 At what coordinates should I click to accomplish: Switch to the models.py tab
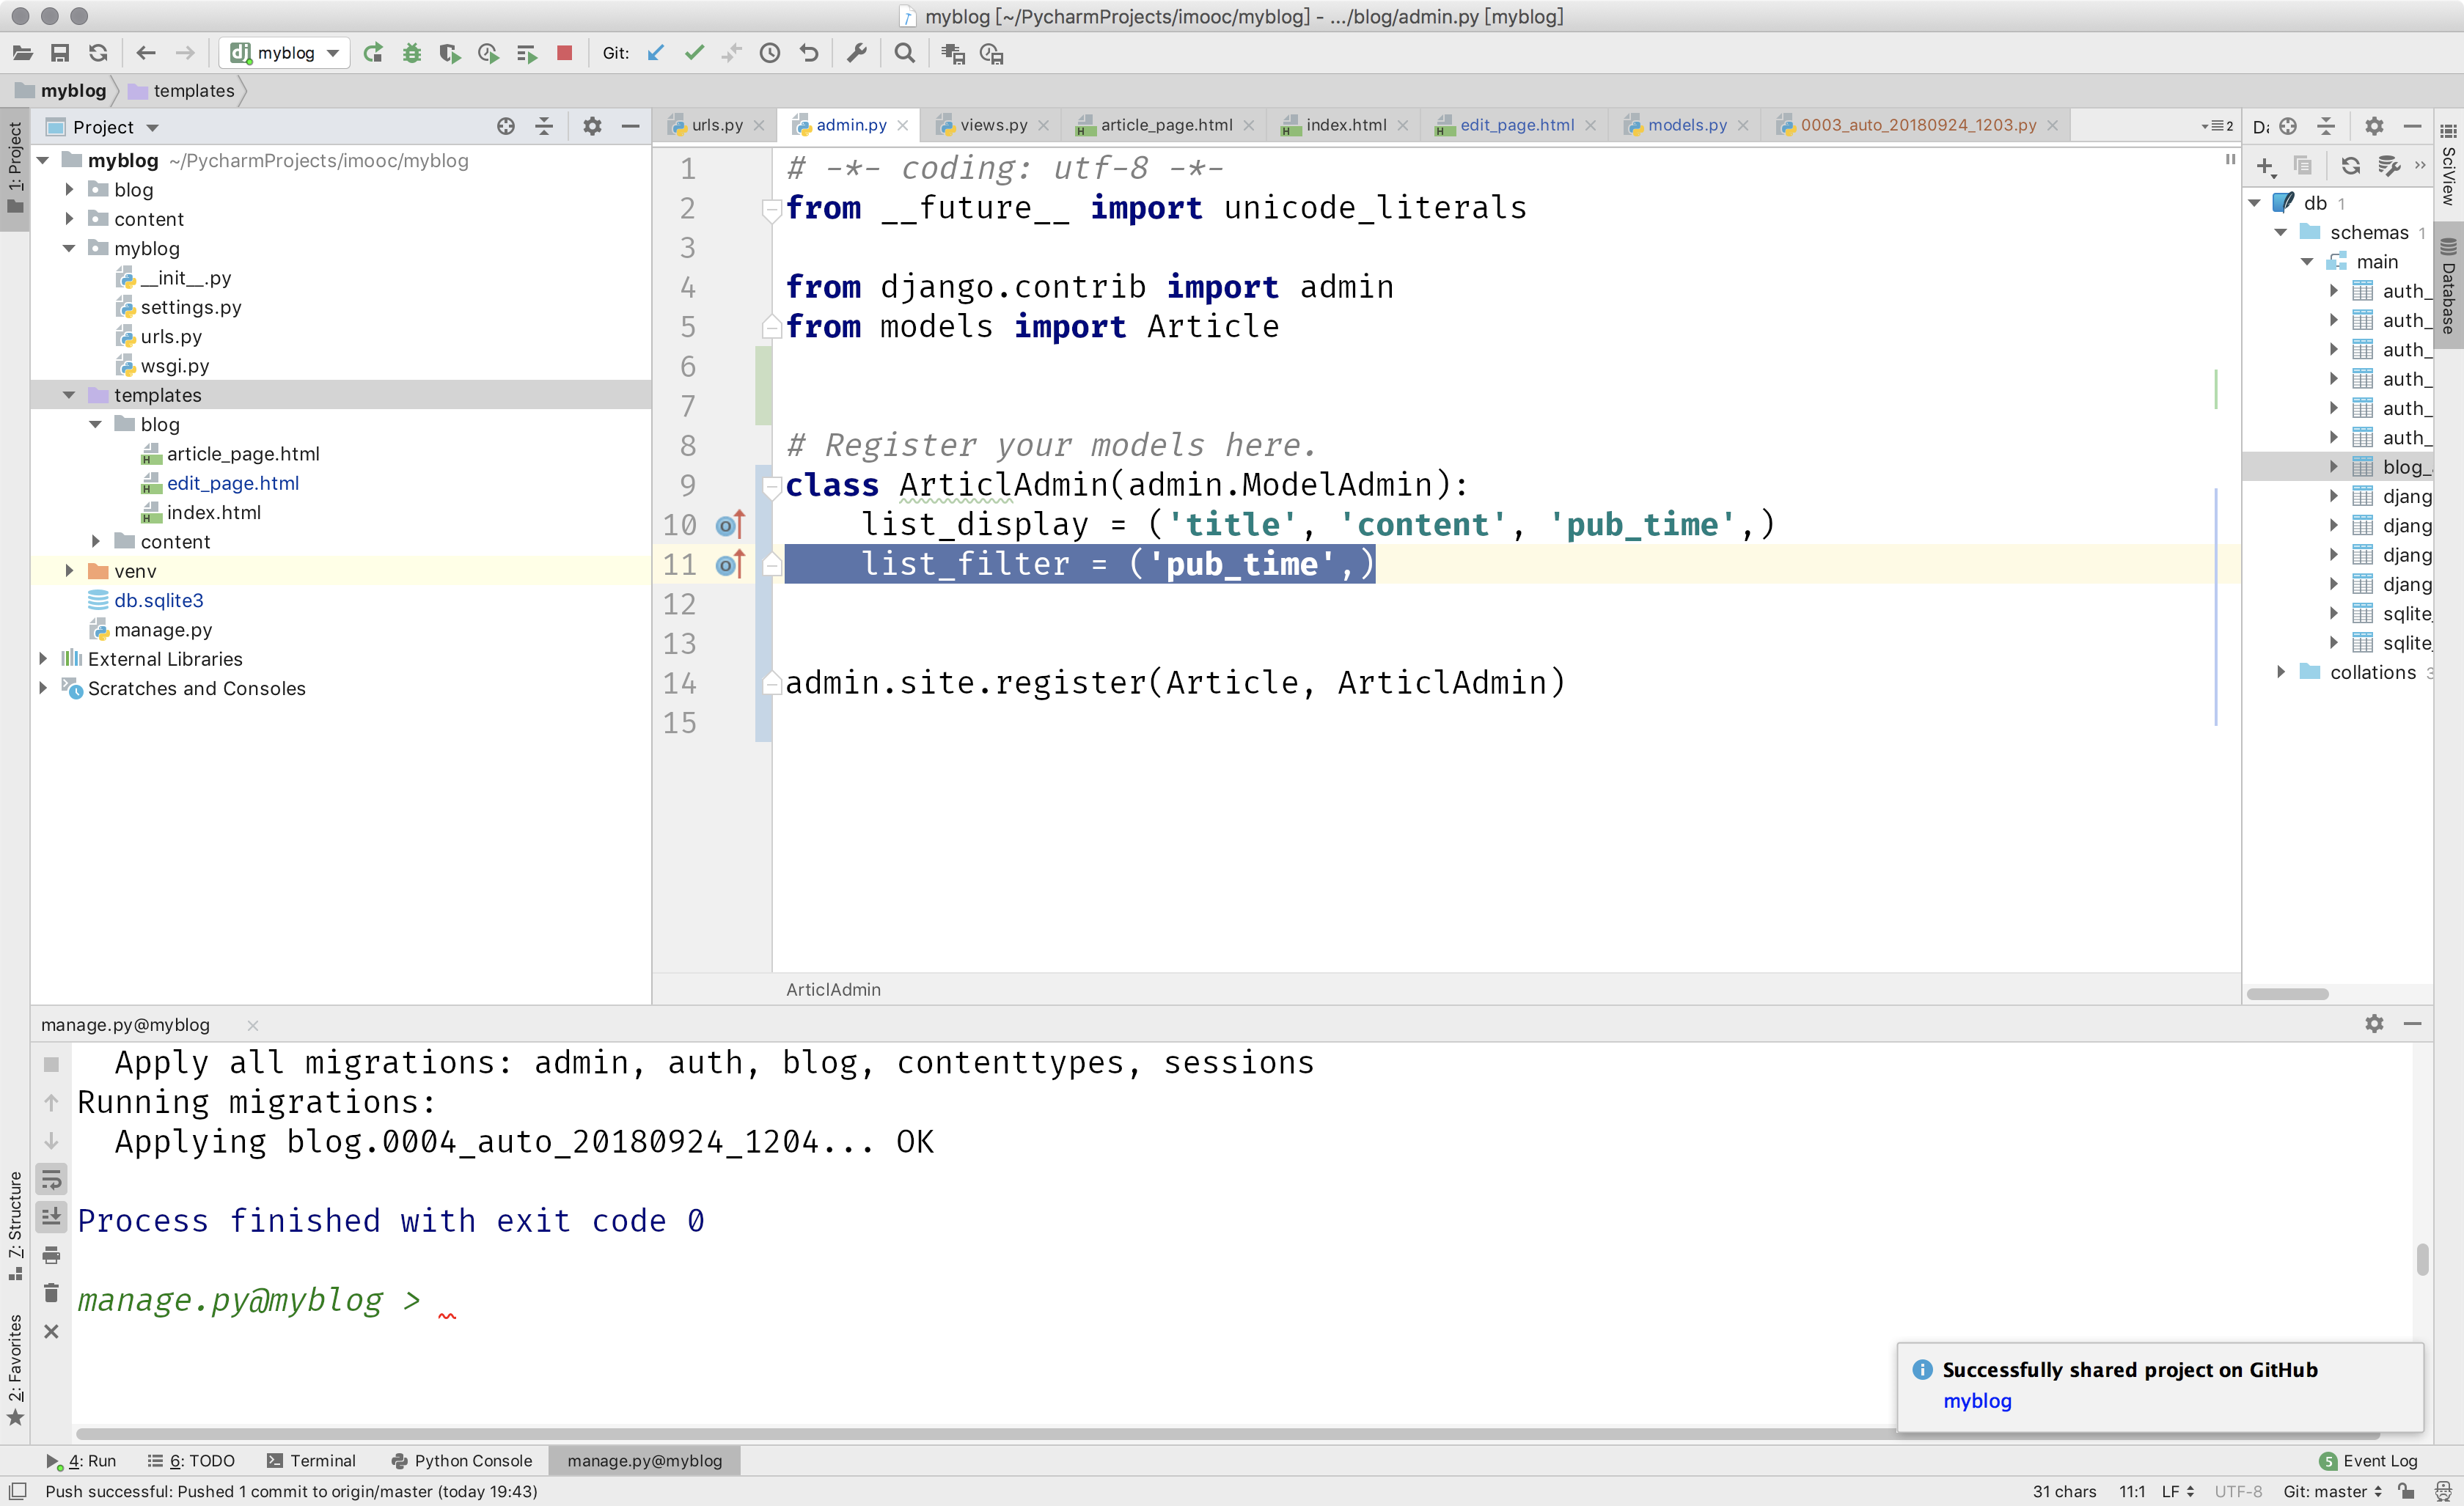1686,125
